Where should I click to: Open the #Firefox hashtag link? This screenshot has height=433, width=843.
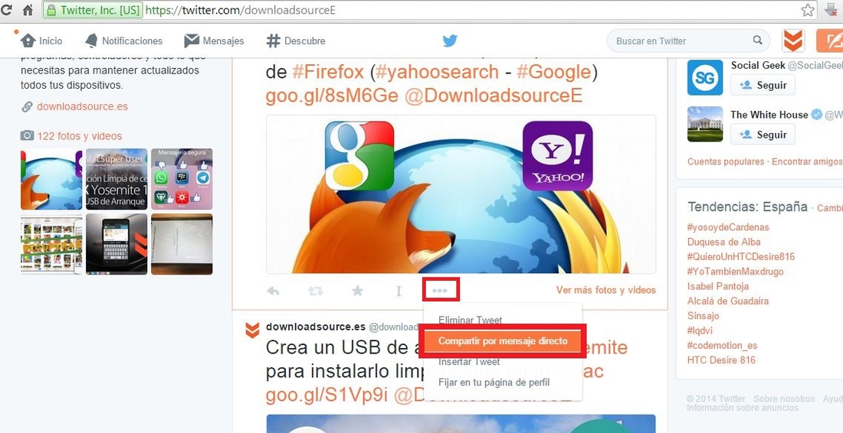tap(328, 72)
